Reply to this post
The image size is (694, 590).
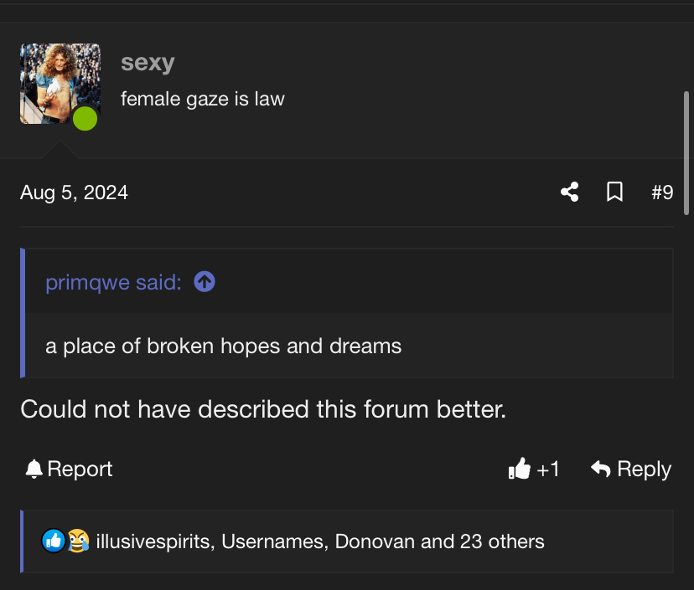[x=631, y=469]
